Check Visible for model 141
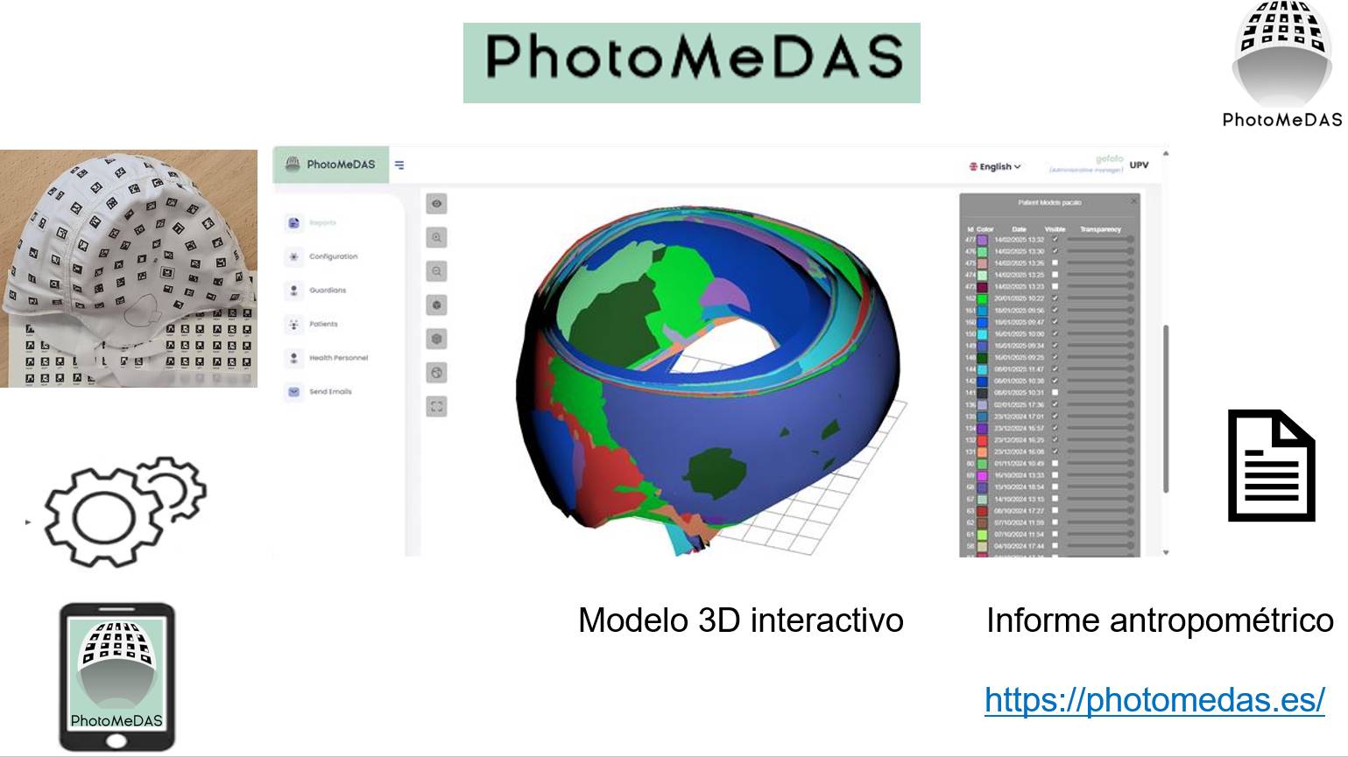Viewport: 1348px width, 757px height. [x=1055, y=392]
